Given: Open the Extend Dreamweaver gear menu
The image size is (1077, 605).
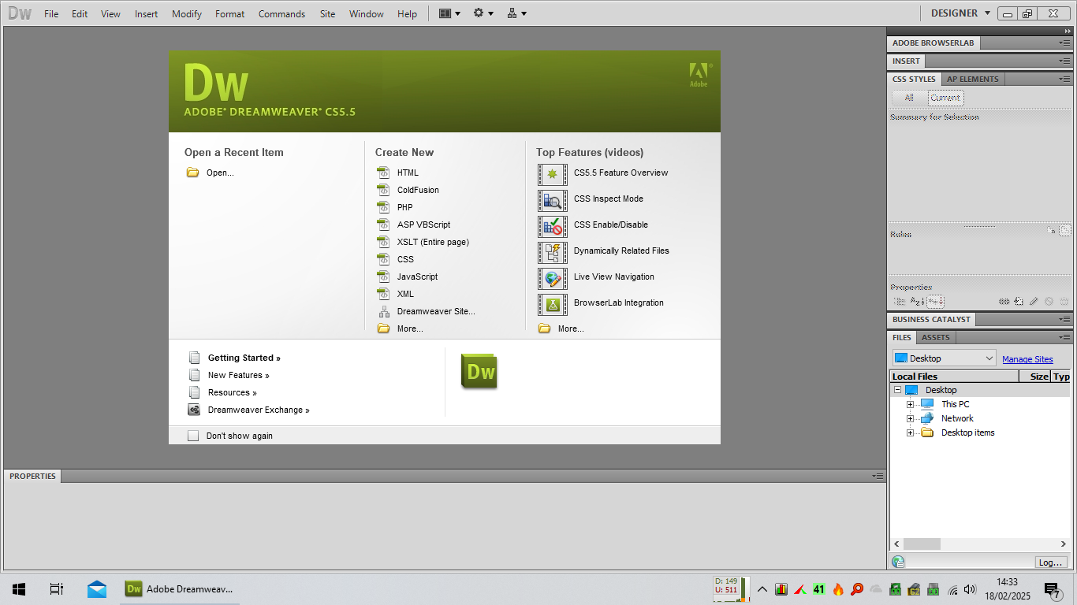Looking at the screenshot, I should point(483,13).
